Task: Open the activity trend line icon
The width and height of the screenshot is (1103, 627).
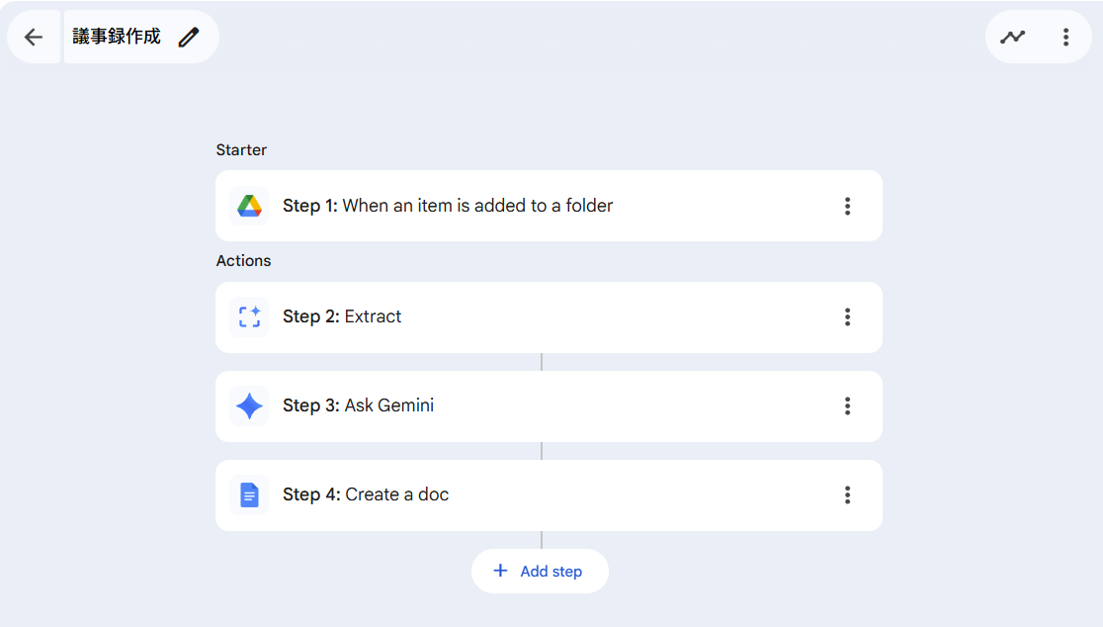Action: pos(1012,38)
